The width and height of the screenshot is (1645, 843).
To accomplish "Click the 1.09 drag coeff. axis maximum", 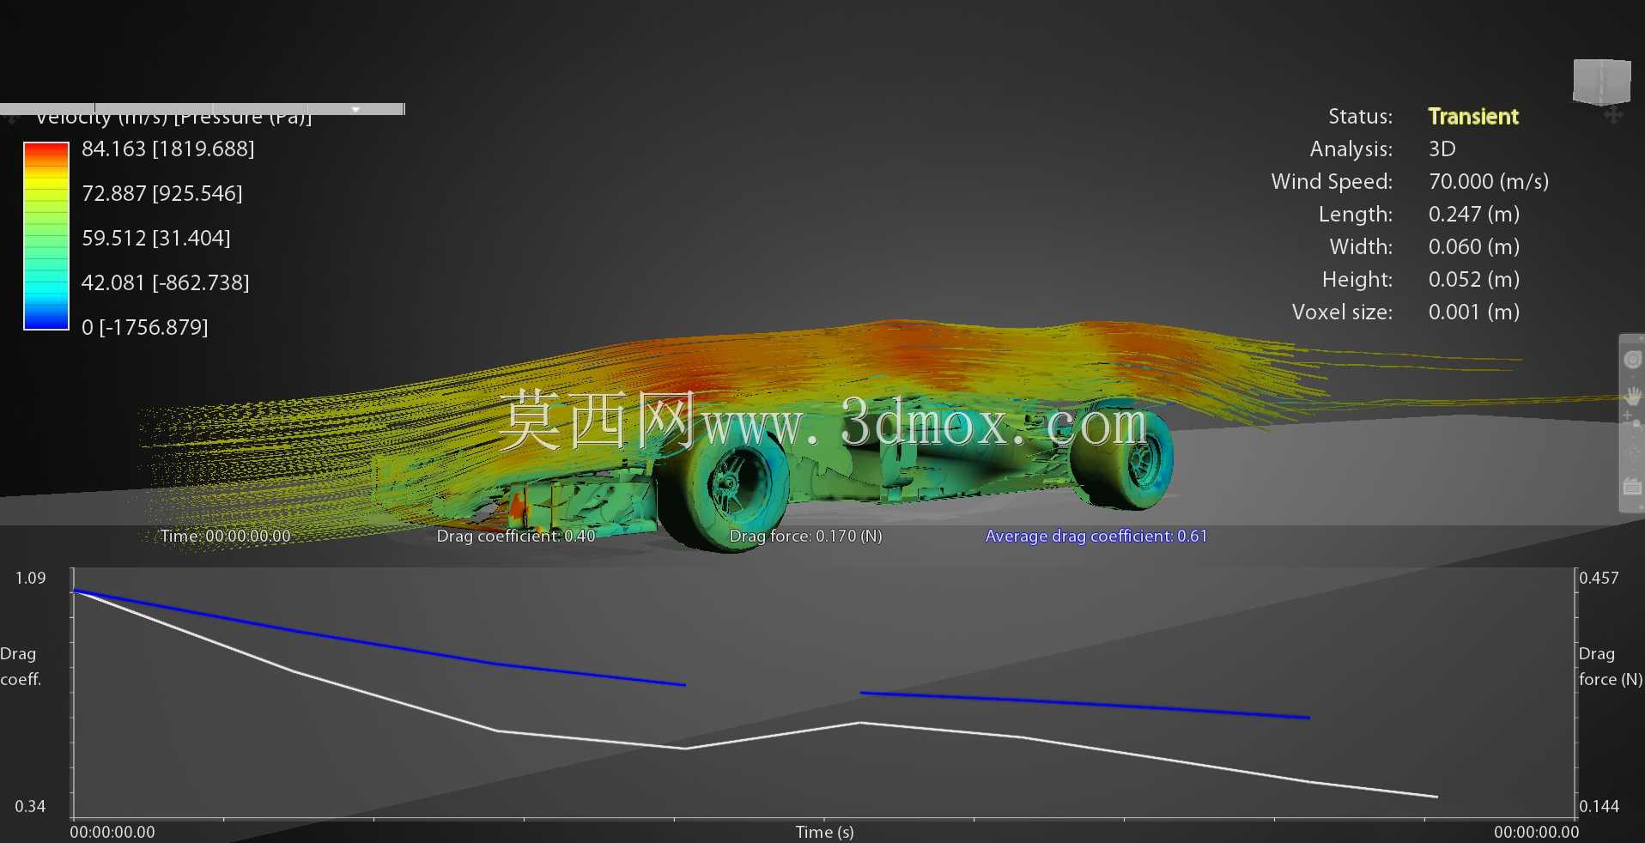I will pyautogui.click(x=31, y=578).
